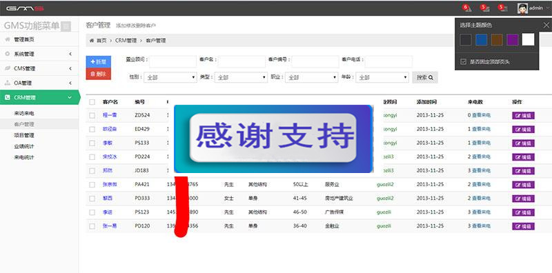The width and height of the screenshot is (552, 273).
Task: Open the admin user menu
Action: click(x=533, y=8)
